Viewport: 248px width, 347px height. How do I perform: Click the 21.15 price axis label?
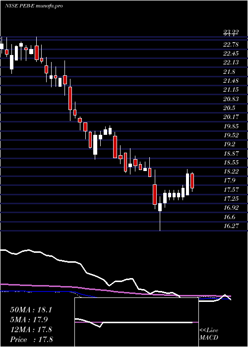231,90
